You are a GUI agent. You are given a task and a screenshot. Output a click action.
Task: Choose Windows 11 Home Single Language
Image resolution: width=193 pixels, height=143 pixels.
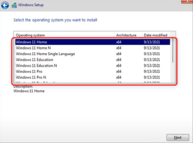pyautogui.click(x=92, y=54)
